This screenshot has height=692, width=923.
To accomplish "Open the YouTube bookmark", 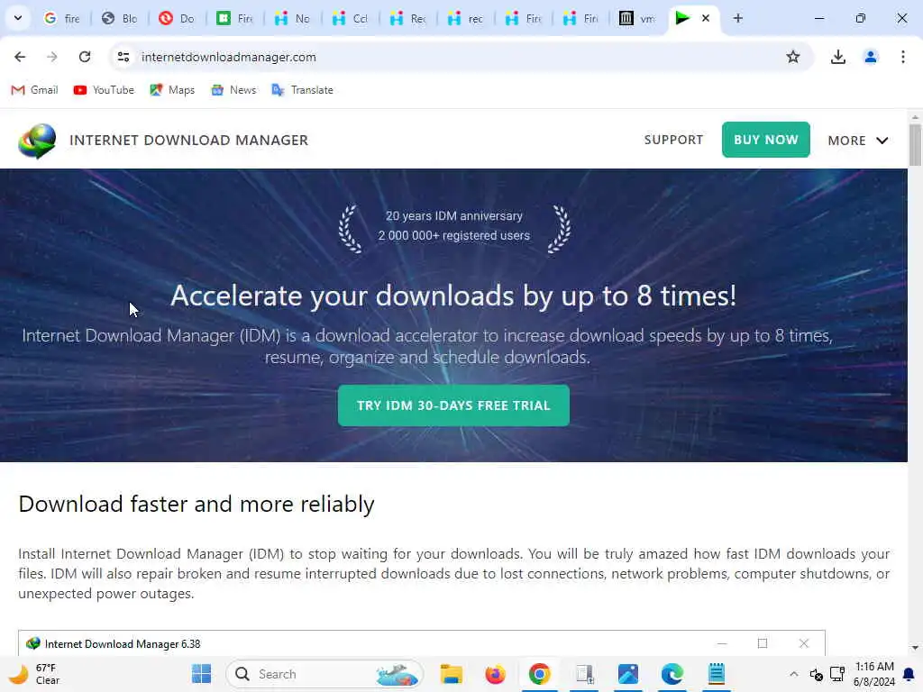I will click(105, 90).
